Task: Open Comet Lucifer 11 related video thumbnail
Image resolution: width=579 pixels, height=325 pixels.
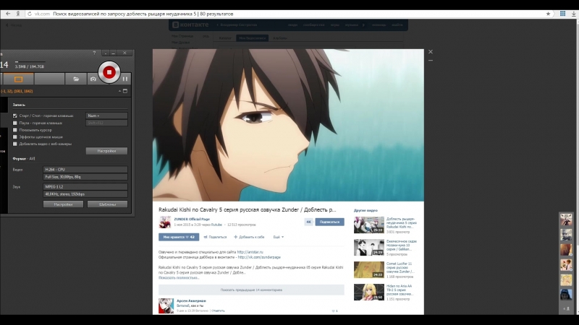Action: point(369,269)
